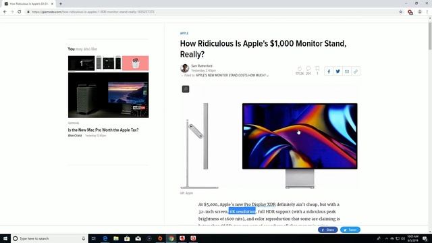Click the expand image icon above the photo
The width and height of the screenshot is (432, 243).
[x=186, y=89]
